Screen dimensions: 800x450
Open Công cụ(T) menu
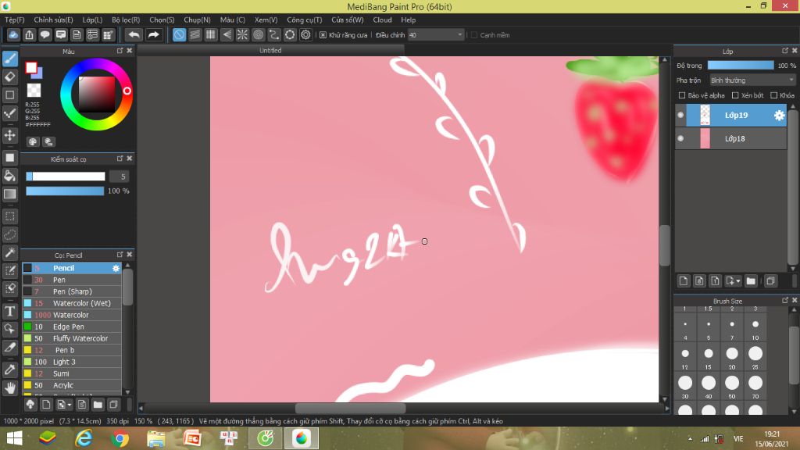tap(304, 20)
